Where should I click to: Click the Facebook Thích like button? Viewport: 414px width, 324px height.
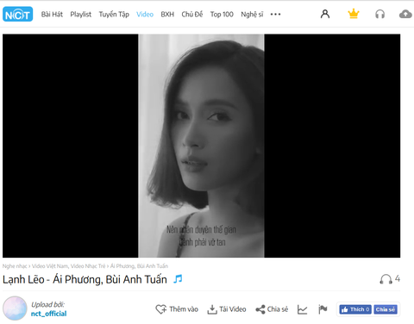[x=355, y=309]
